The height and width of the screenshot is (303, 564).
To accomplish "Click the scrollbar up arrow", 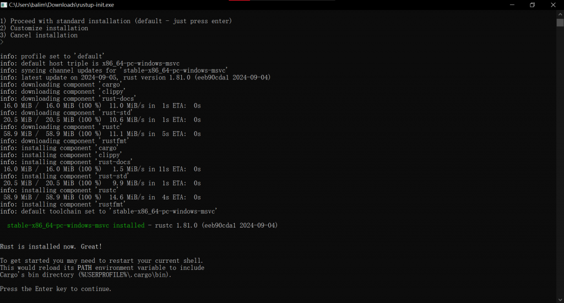I will (560, 14).
